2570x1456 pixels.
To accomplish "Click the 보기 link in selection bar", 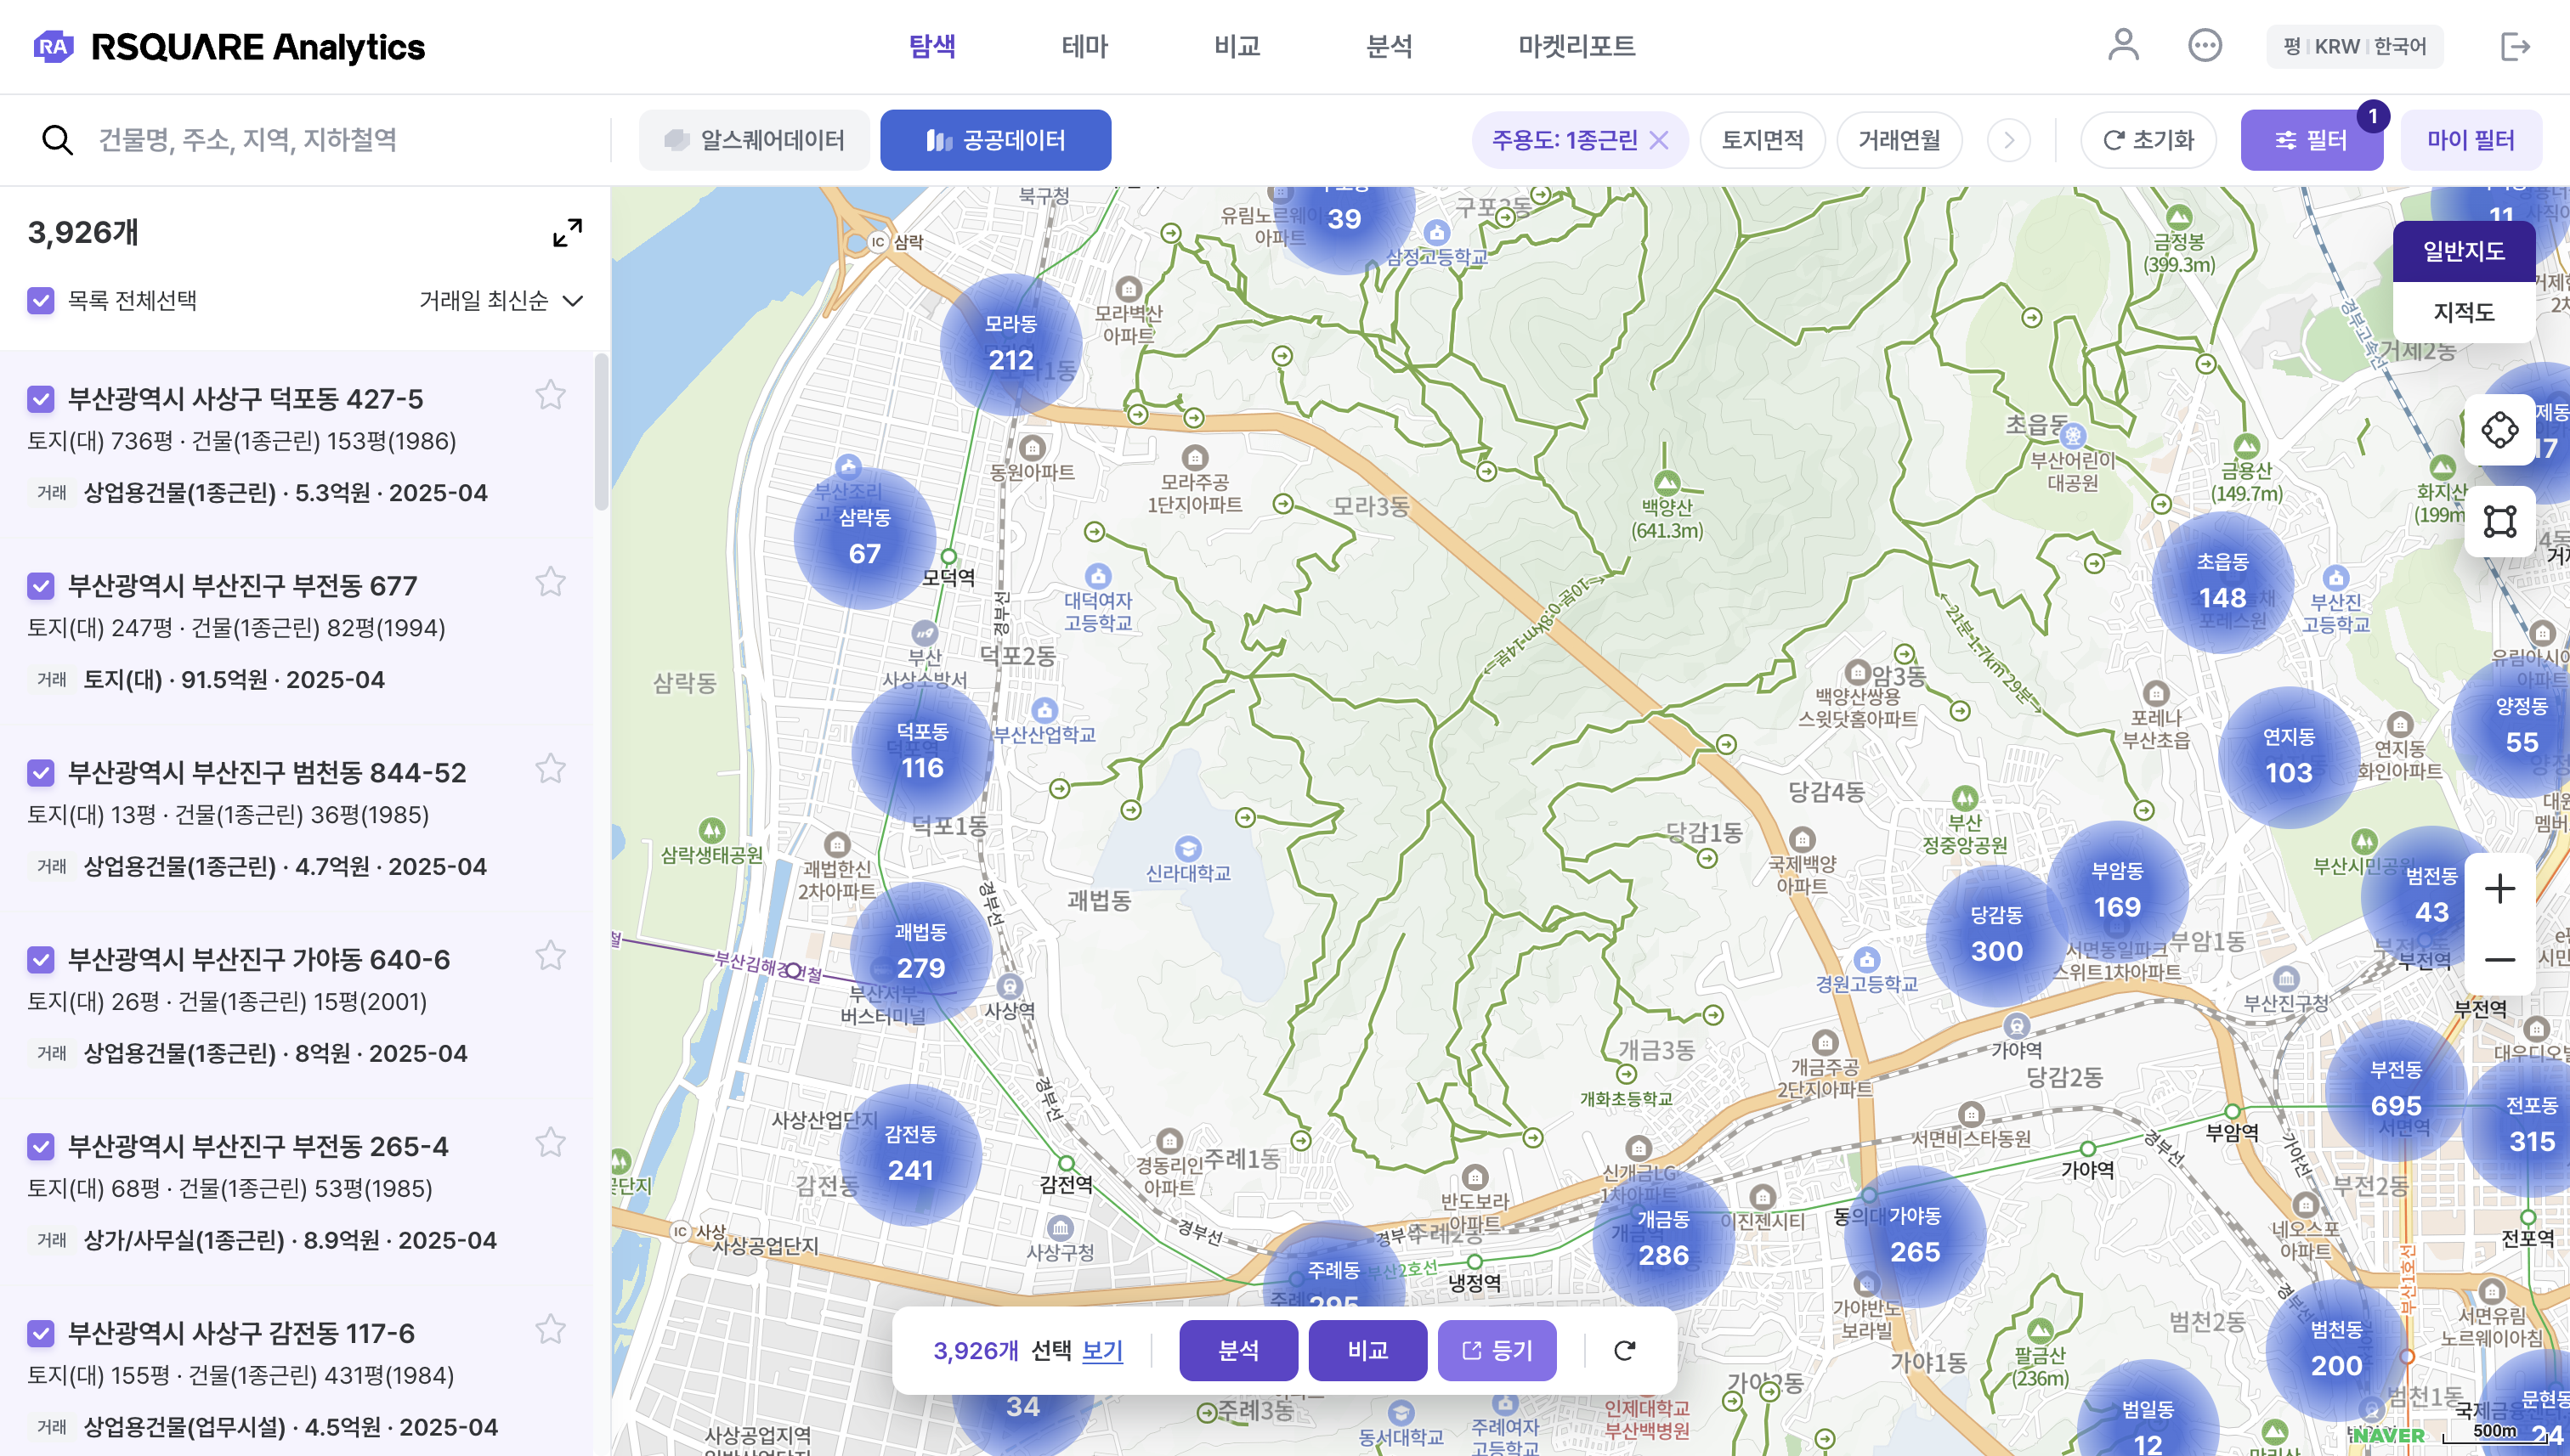I will point(1101,1351).
